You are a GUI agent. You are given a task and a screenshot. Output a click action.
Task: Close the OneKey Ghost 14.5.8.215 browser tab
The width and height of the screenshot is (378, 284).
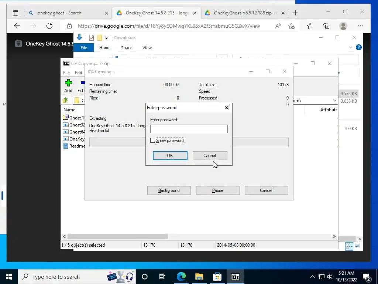[x=195, y=13]
